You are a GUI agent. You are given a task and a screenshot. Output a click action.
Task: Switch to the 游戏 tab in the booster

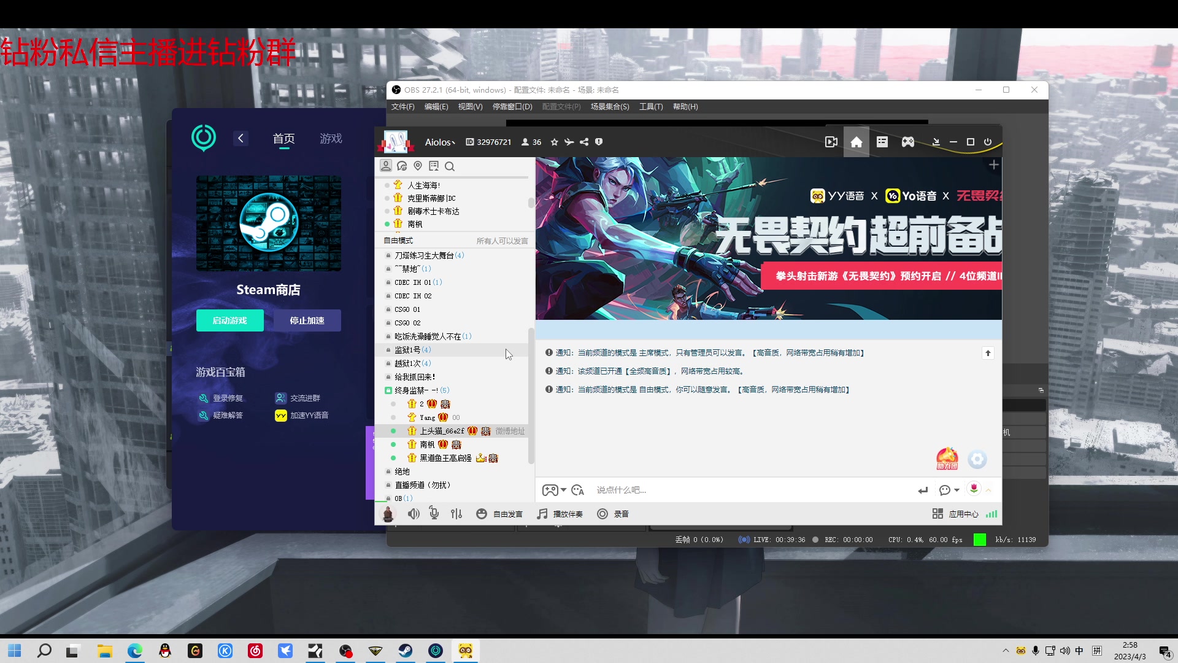point(331,138)
